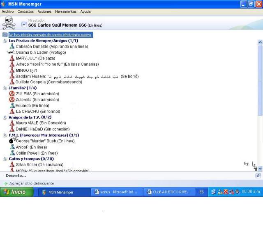Click the offline icon beside Mauro VIALE
263x228 pixels.
coord(12,123)
